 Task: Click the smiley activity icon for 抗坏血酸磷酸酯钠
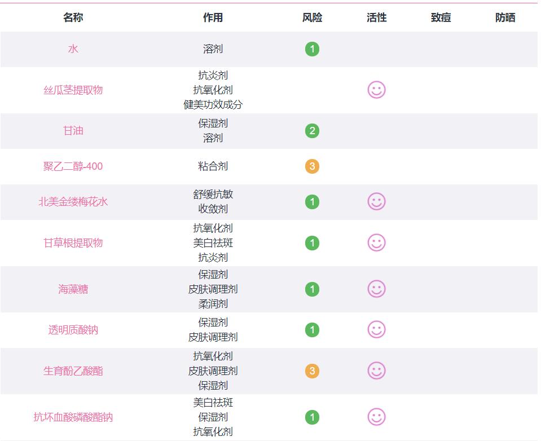pos(376,418)
